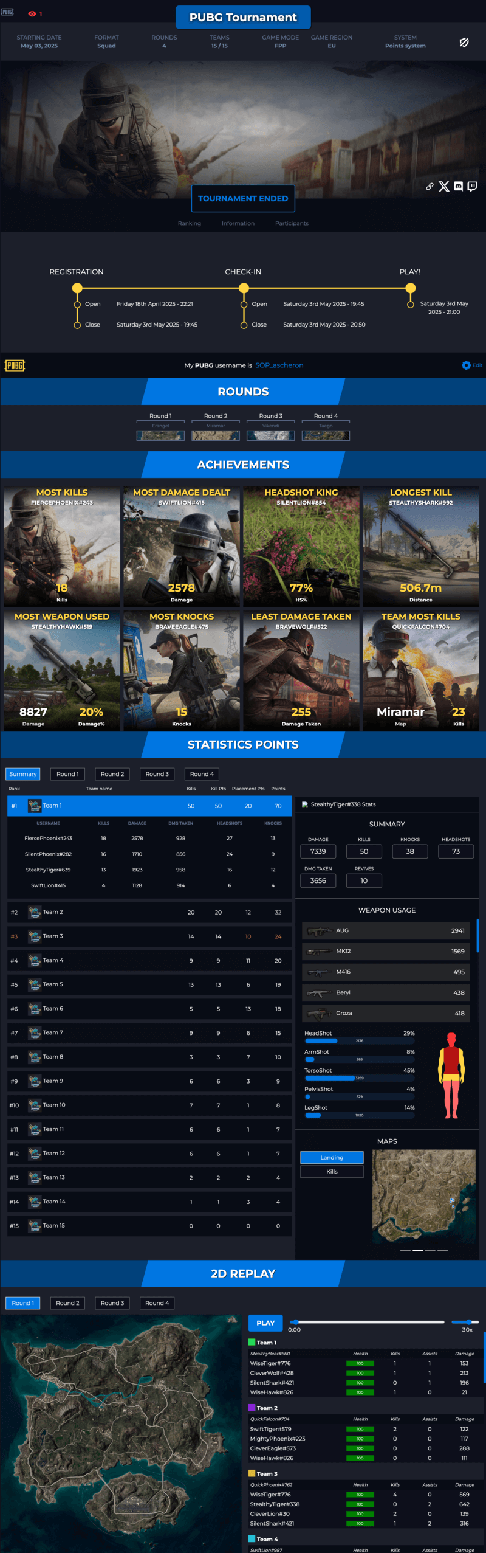
Task: Click PLAY button in 2D Replay
Action: 265,1323
